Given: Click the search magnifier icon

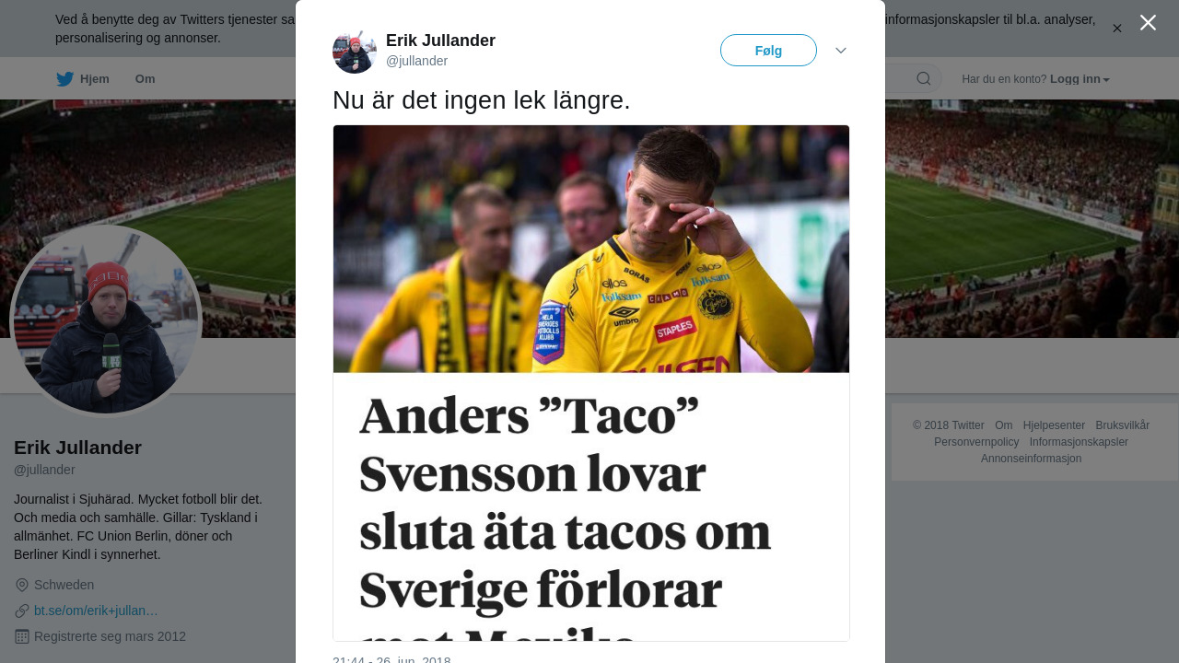Looking at the screenshot, I should coord(924,79).
